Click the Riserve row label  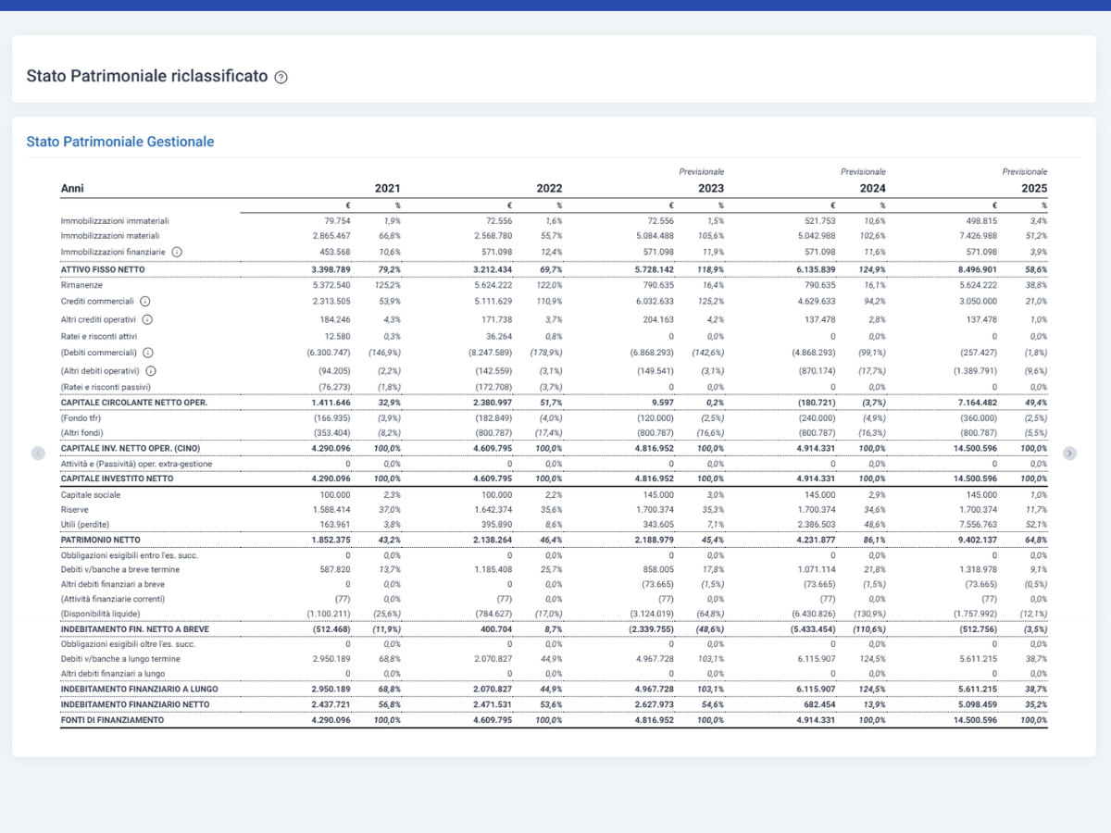click(74, 510)
